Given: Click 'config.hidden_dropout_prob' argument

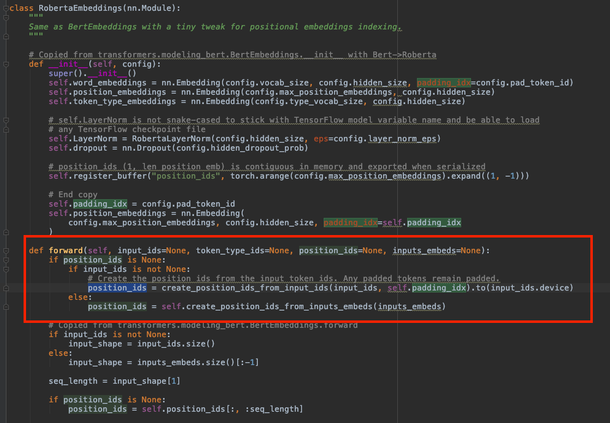Looking at the screenshot, I should pyautogui.click(x=242, y=148).
